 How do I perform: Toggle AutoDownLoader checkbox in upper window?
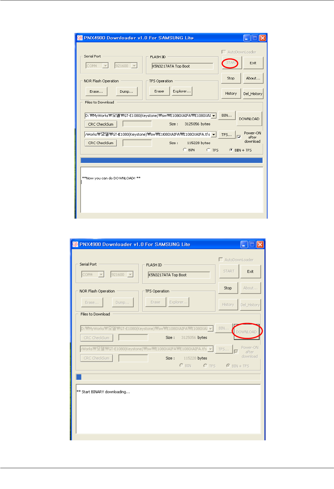(x=224, y=52)
